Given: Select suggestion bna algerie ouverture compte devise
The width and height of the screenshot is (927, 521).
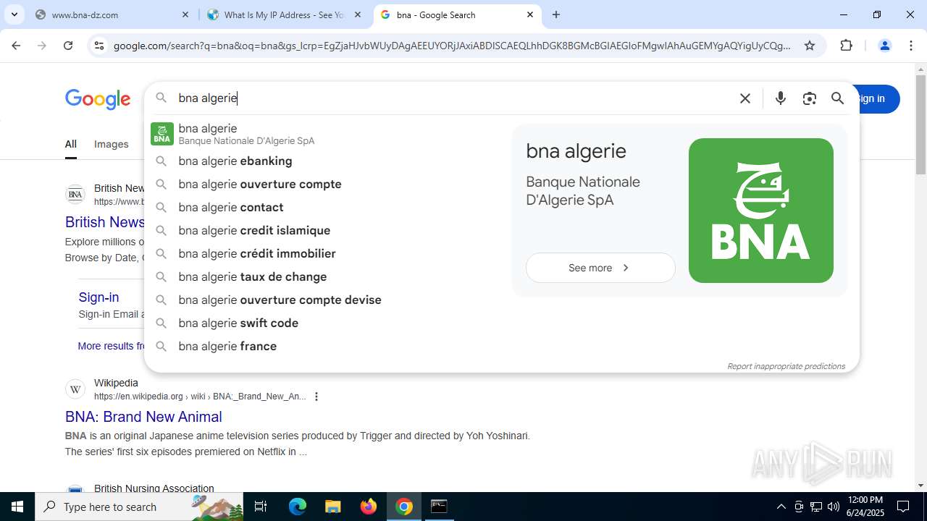Looking at the screenshot, I should coord(327,300).
